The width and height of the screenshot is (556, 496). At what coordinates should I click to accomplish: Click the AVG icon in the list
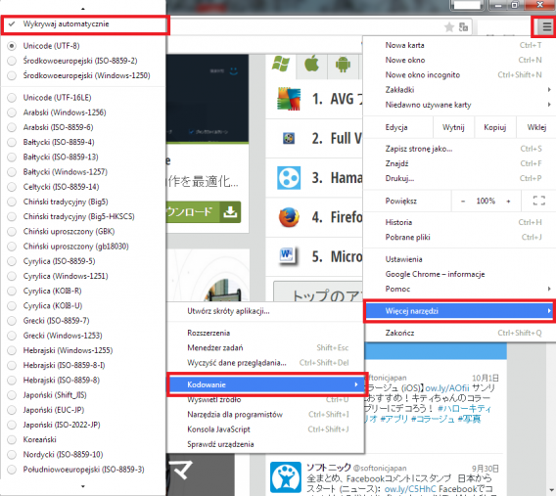[x=289, y=99]
